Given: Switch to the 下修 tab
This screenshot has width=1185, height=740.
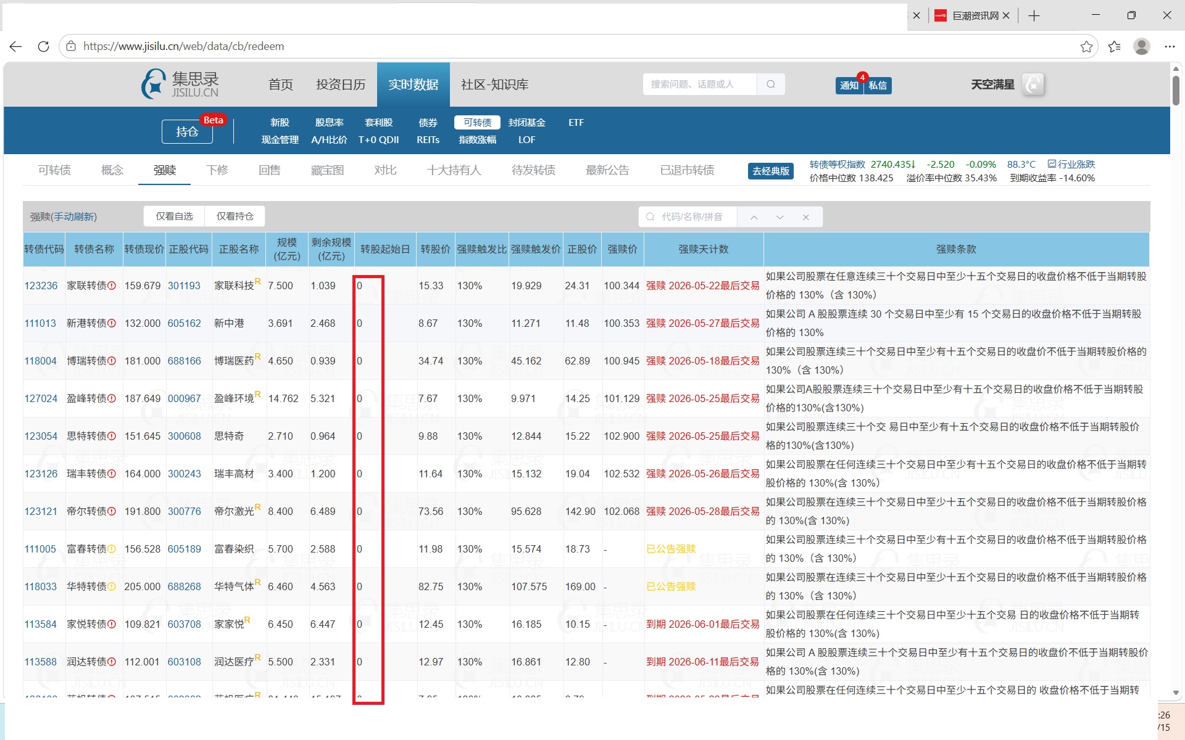Looking at the screenshot, I should coord(217,170).
